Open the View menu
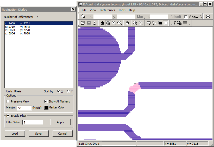Viewport: 214px width, 147px height. (x=93, y=10)
